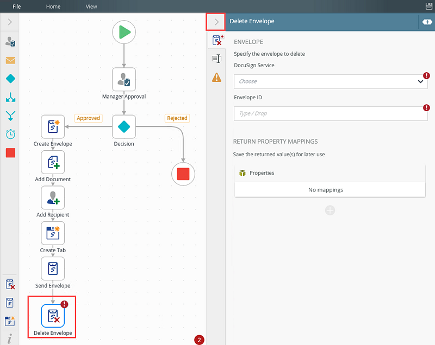Click the save disk icon
This screenshot has width=435, height=345.
click(x=429, y=6)
